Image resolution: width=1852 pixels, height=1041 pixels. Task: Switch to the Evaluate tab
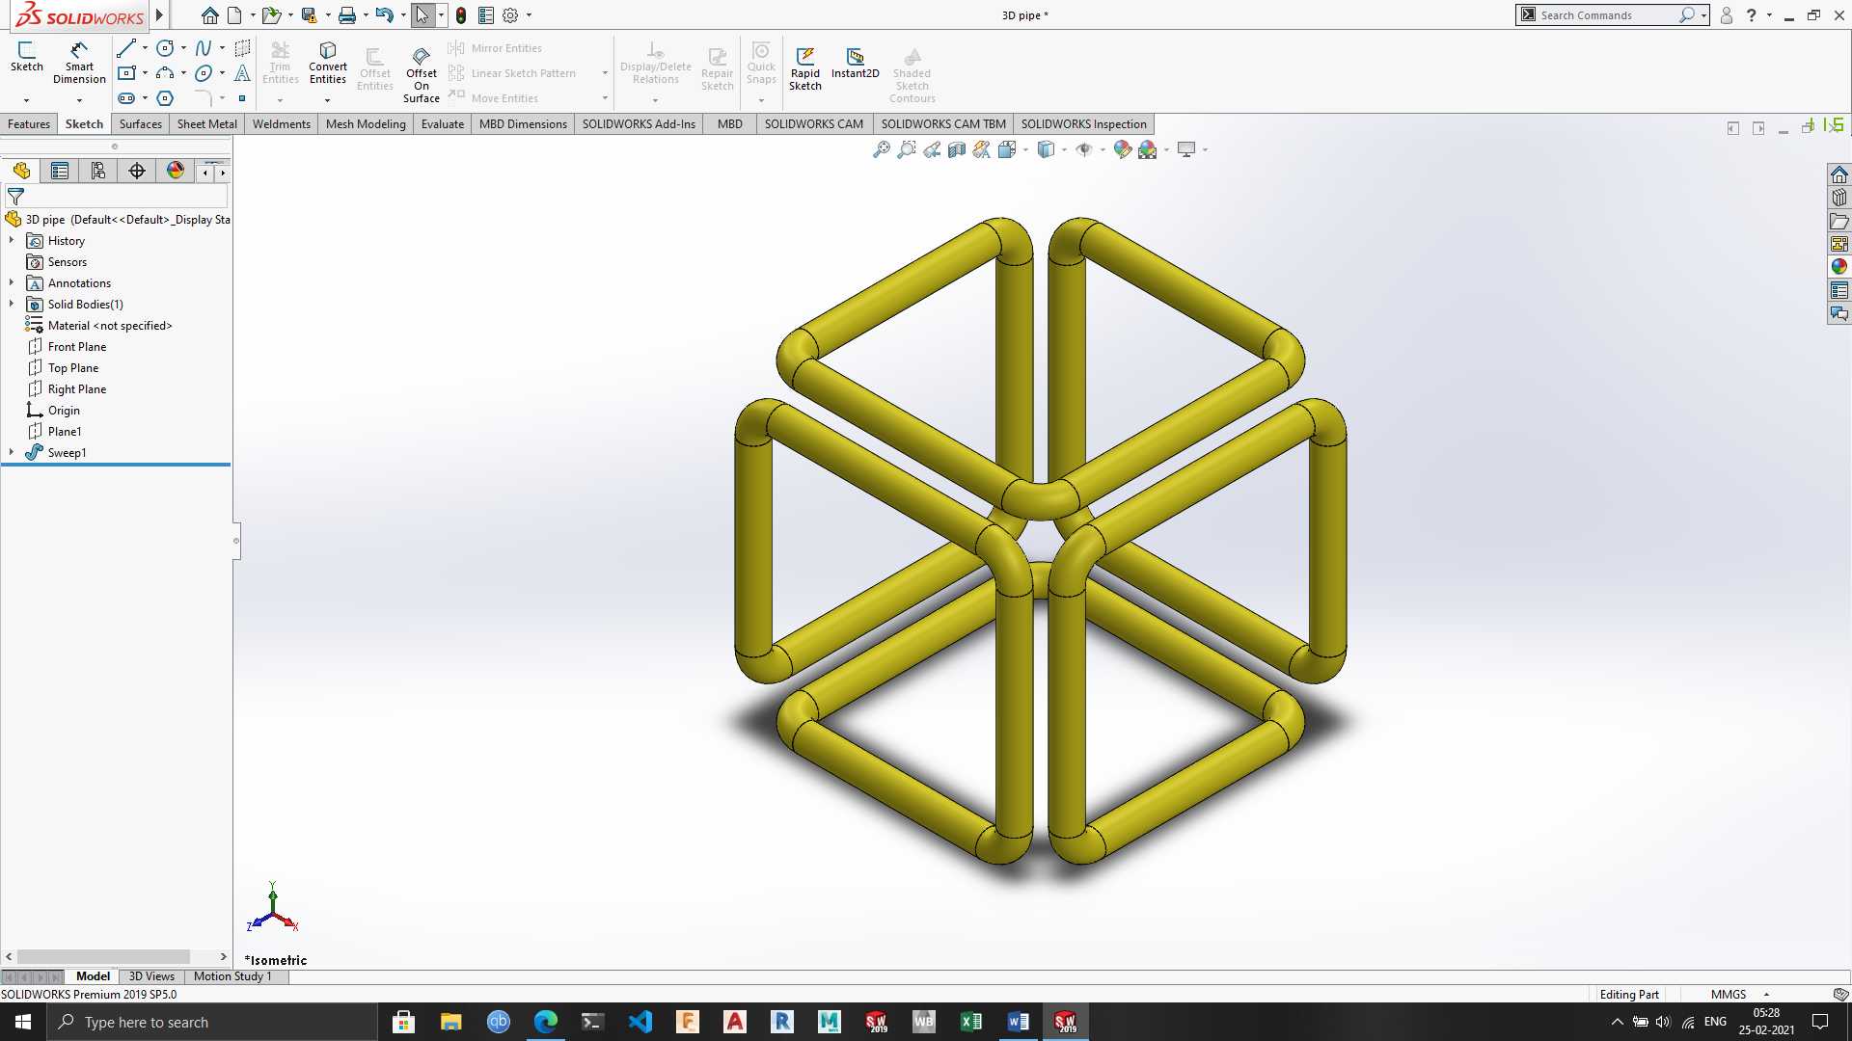click(x=443, y=124)
